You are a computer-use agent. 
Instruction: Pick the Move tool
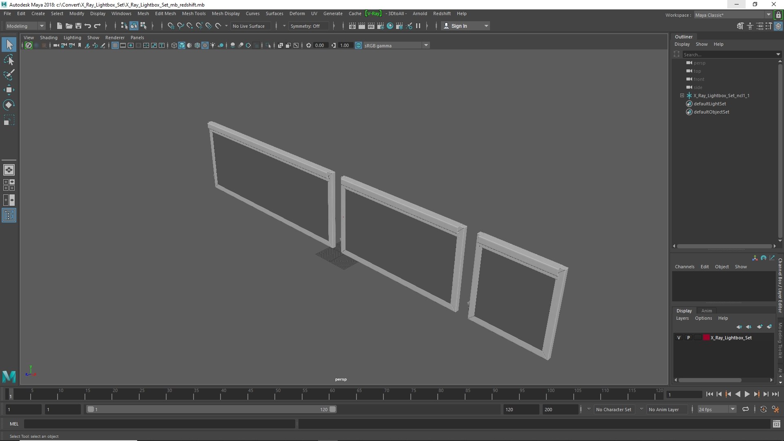[x=9, y=90]
